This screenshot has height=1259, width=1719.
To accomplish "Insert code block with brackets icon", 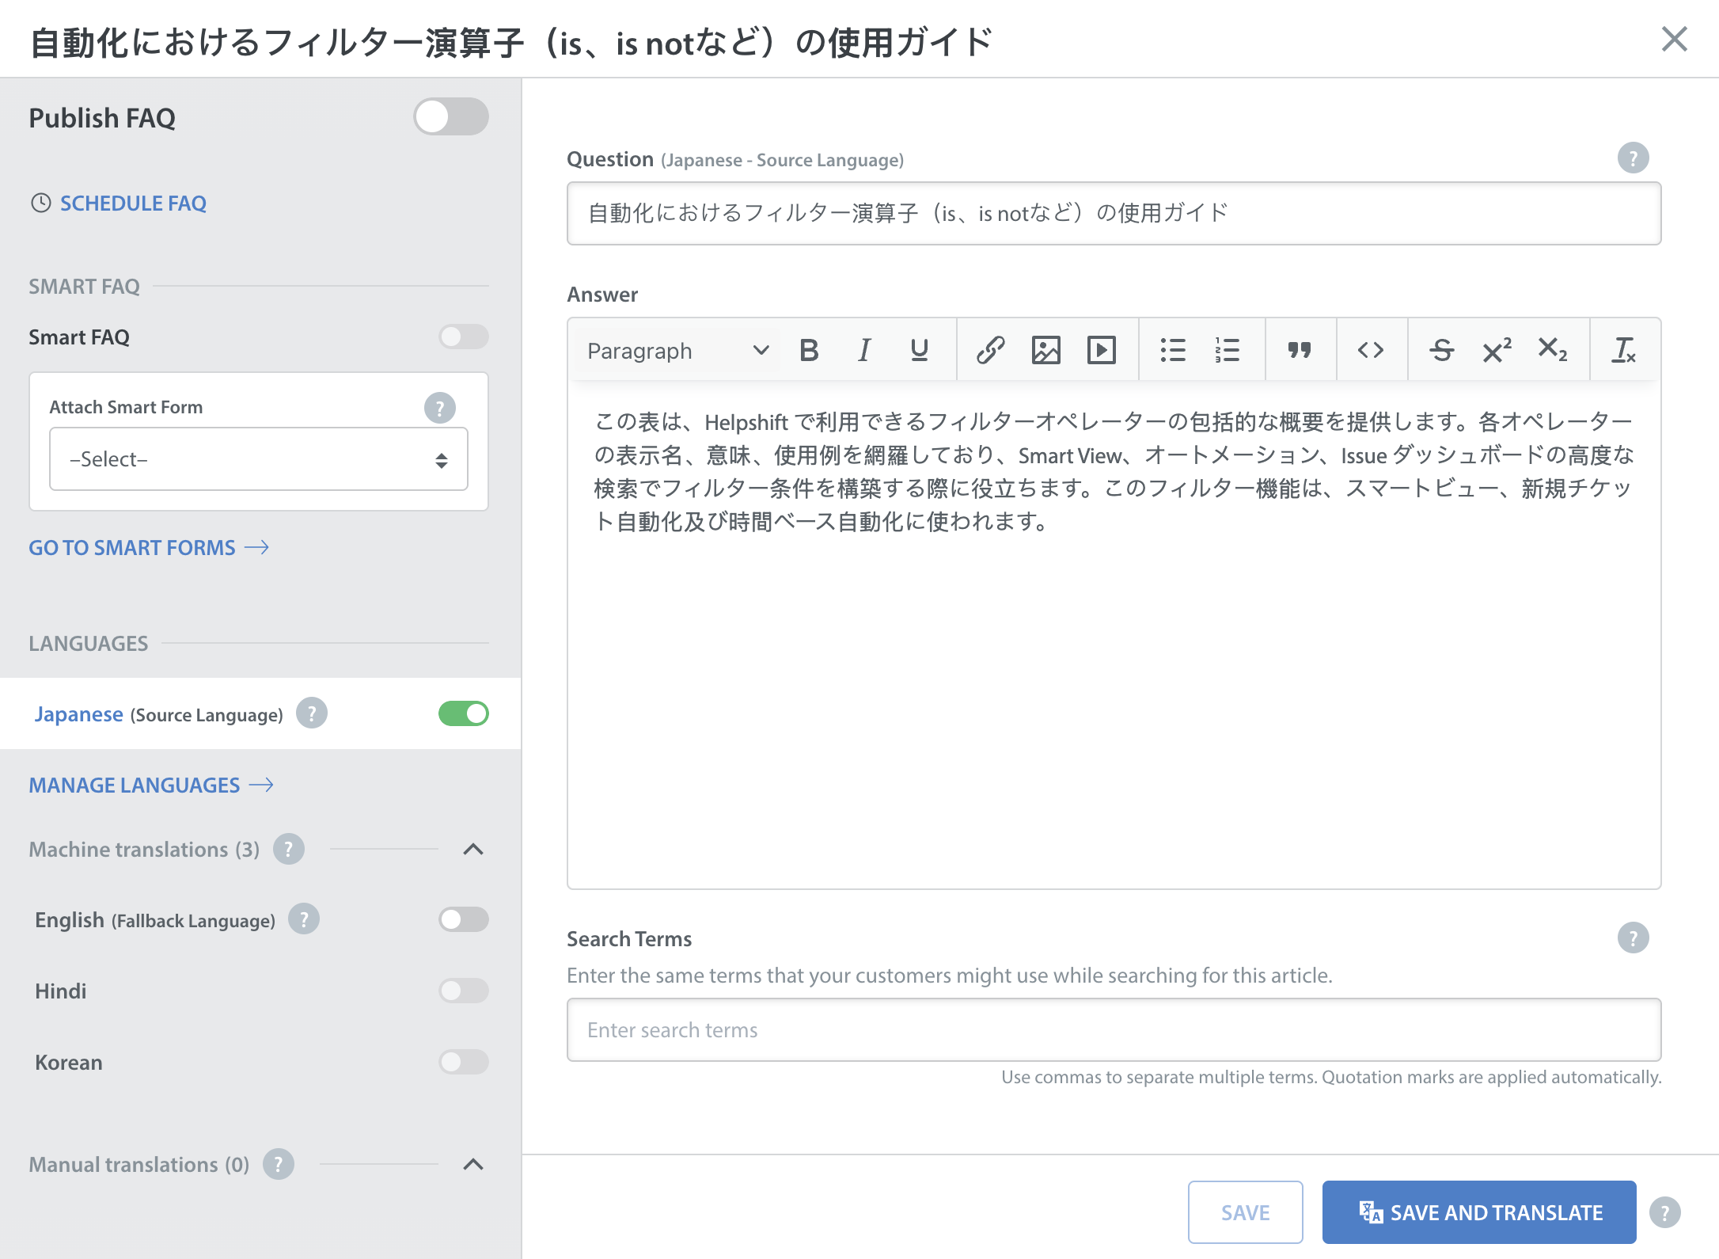I will 1370,350.
